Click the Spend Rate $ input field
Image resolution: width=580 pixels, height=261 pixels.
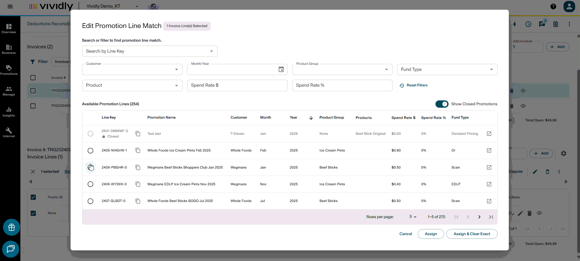click(x=237, y=85)
